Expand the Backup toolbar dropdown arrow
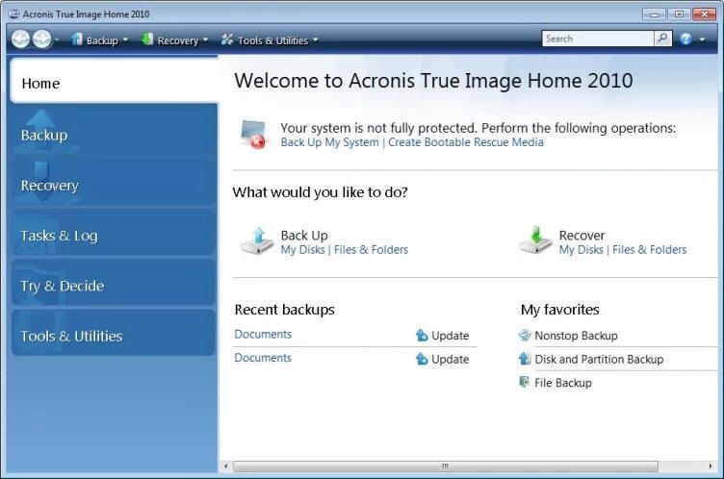 [125, 40]
